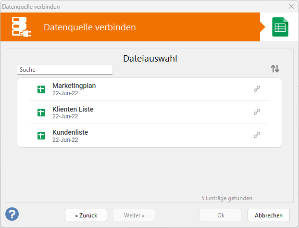The image size is (299, 228).
Task: Click the Weiter button
Action: tap(134, 215)
